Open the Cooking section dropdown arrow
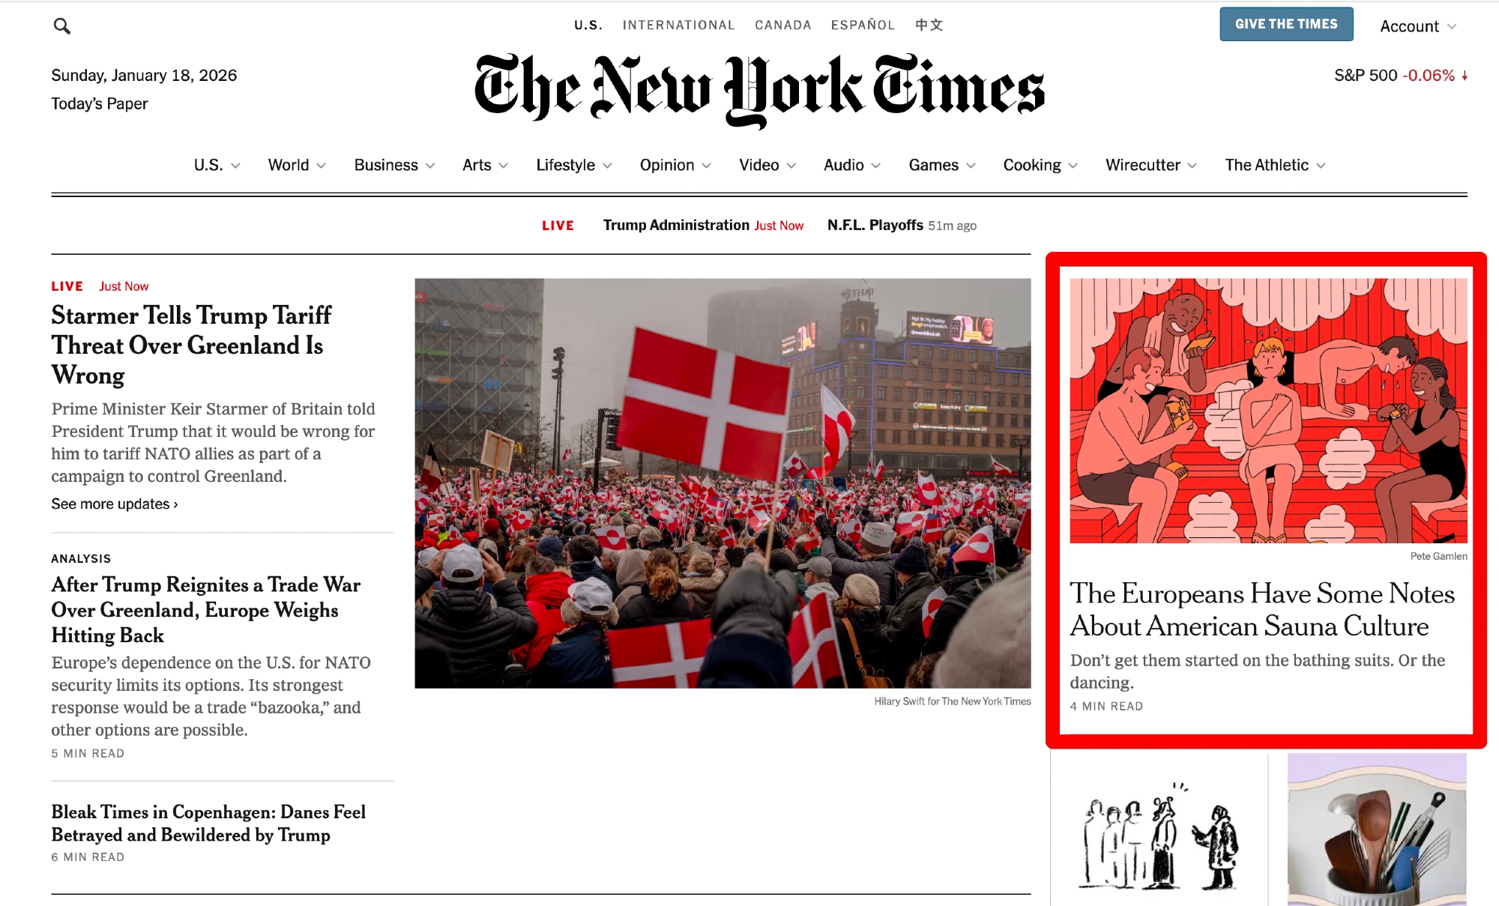 click(1073, 166)
